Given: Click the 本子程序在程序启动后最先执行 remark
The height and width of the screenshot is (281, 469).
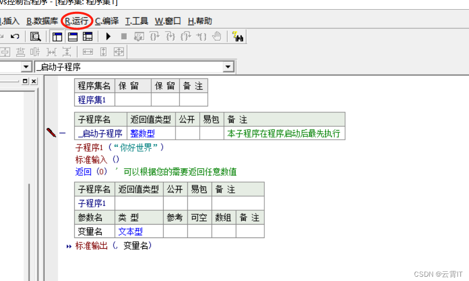Looking at the screenshot, I should 284,133.
